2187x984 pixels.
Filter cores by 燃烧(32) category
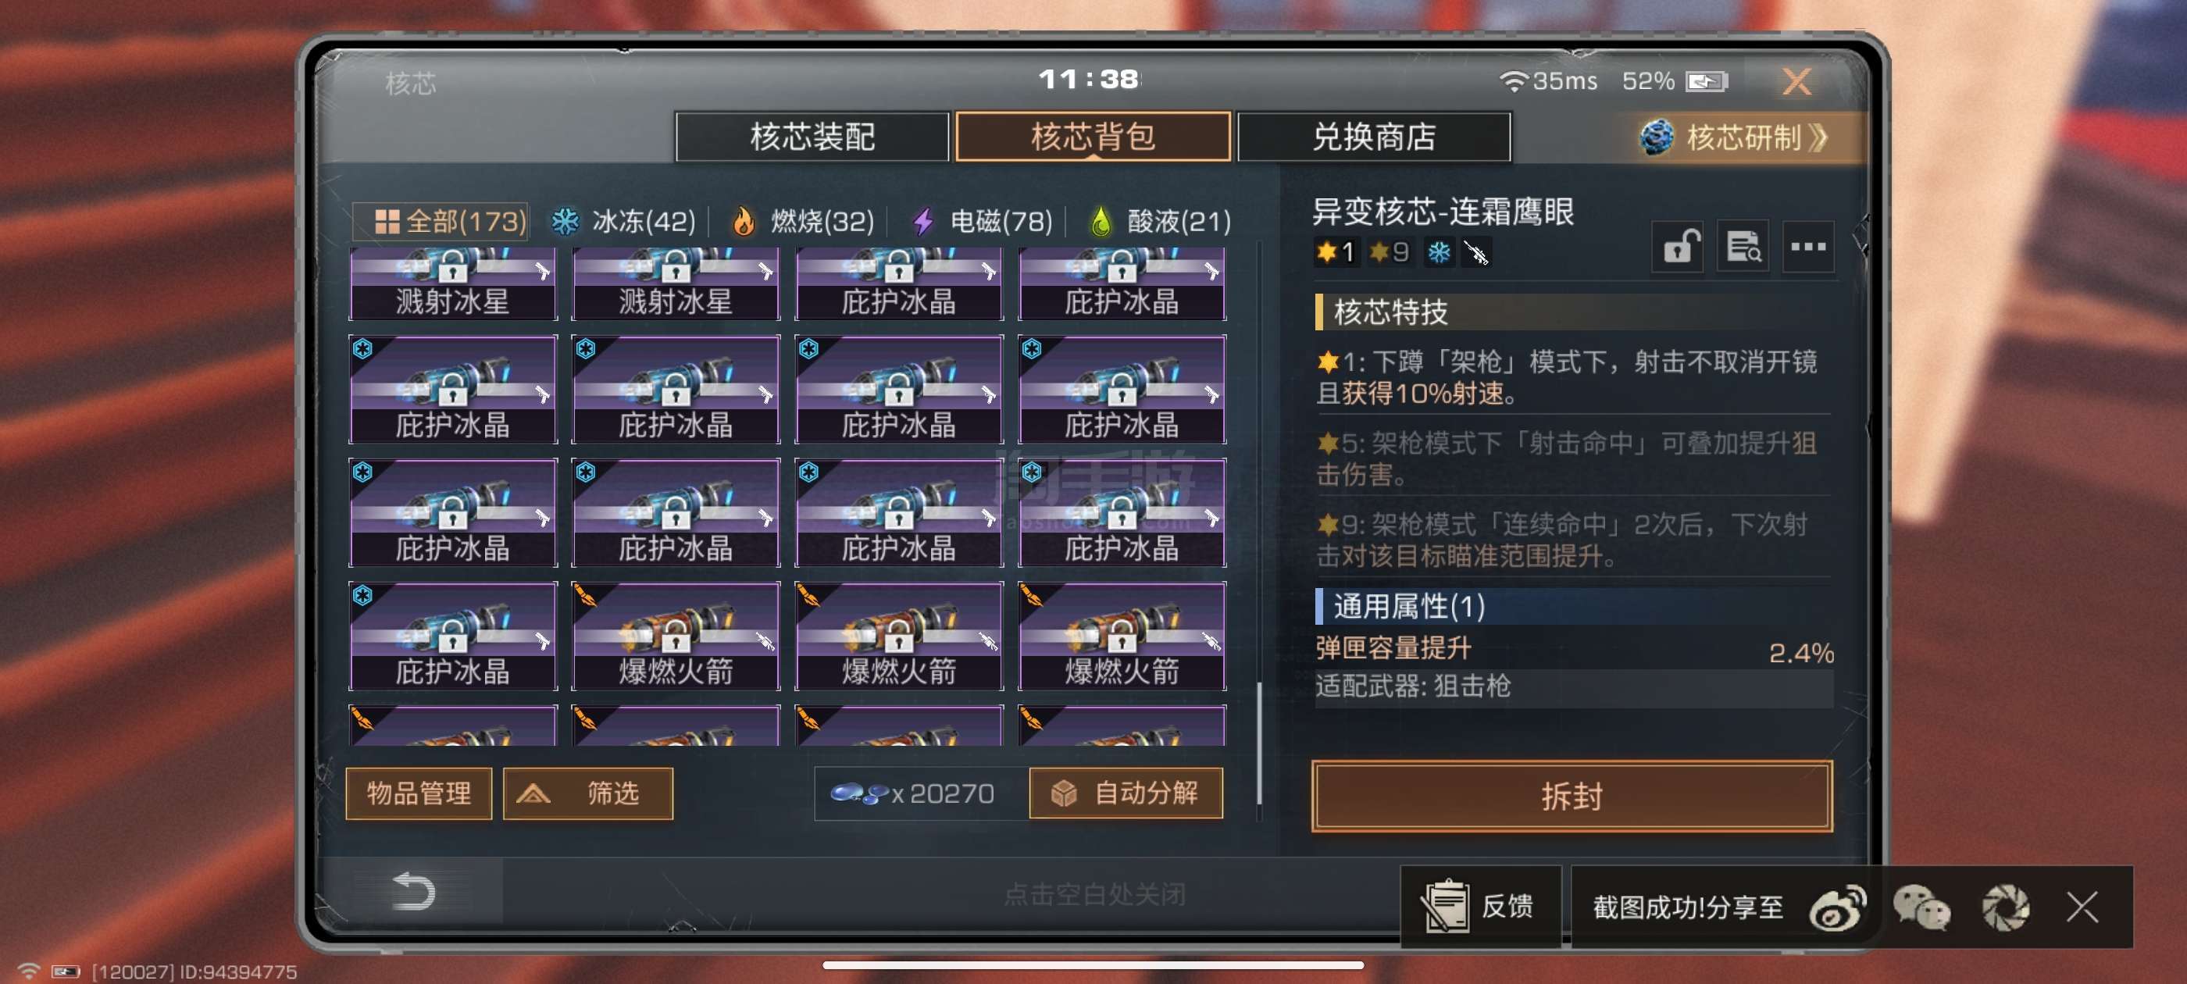(x=802, y=222)
